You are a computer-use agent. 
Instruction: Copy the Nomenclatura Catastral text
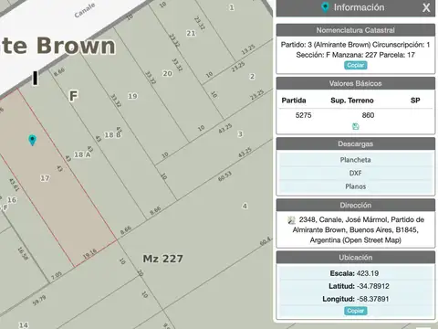(x=356, y=65)
